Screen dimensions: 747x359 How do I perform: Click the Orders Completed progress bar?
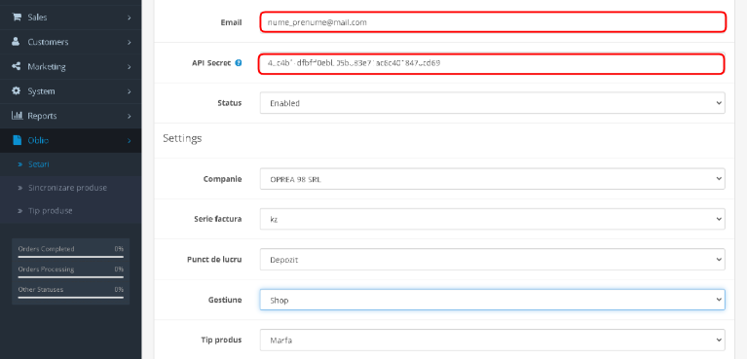(70, 257)
